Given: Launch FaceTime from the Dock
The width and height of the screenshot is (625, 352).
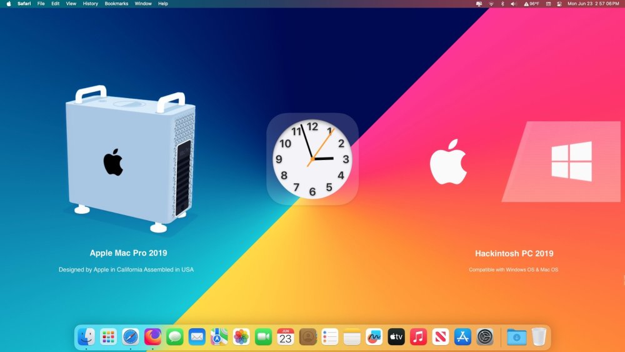Looking at the screenshot, I should [263, 337].
